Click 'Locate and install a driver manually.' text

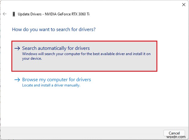[51, 85]
